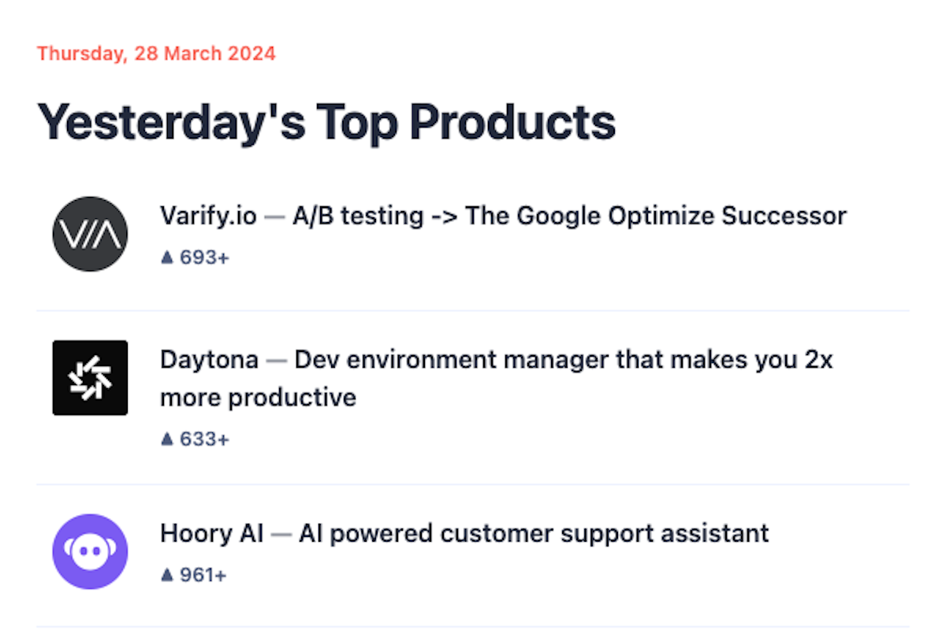Image resolution: width=946 pixels, height=637 pixels.
Task: Click the Daytona black square logo
Action: click(x=90, y=378)
